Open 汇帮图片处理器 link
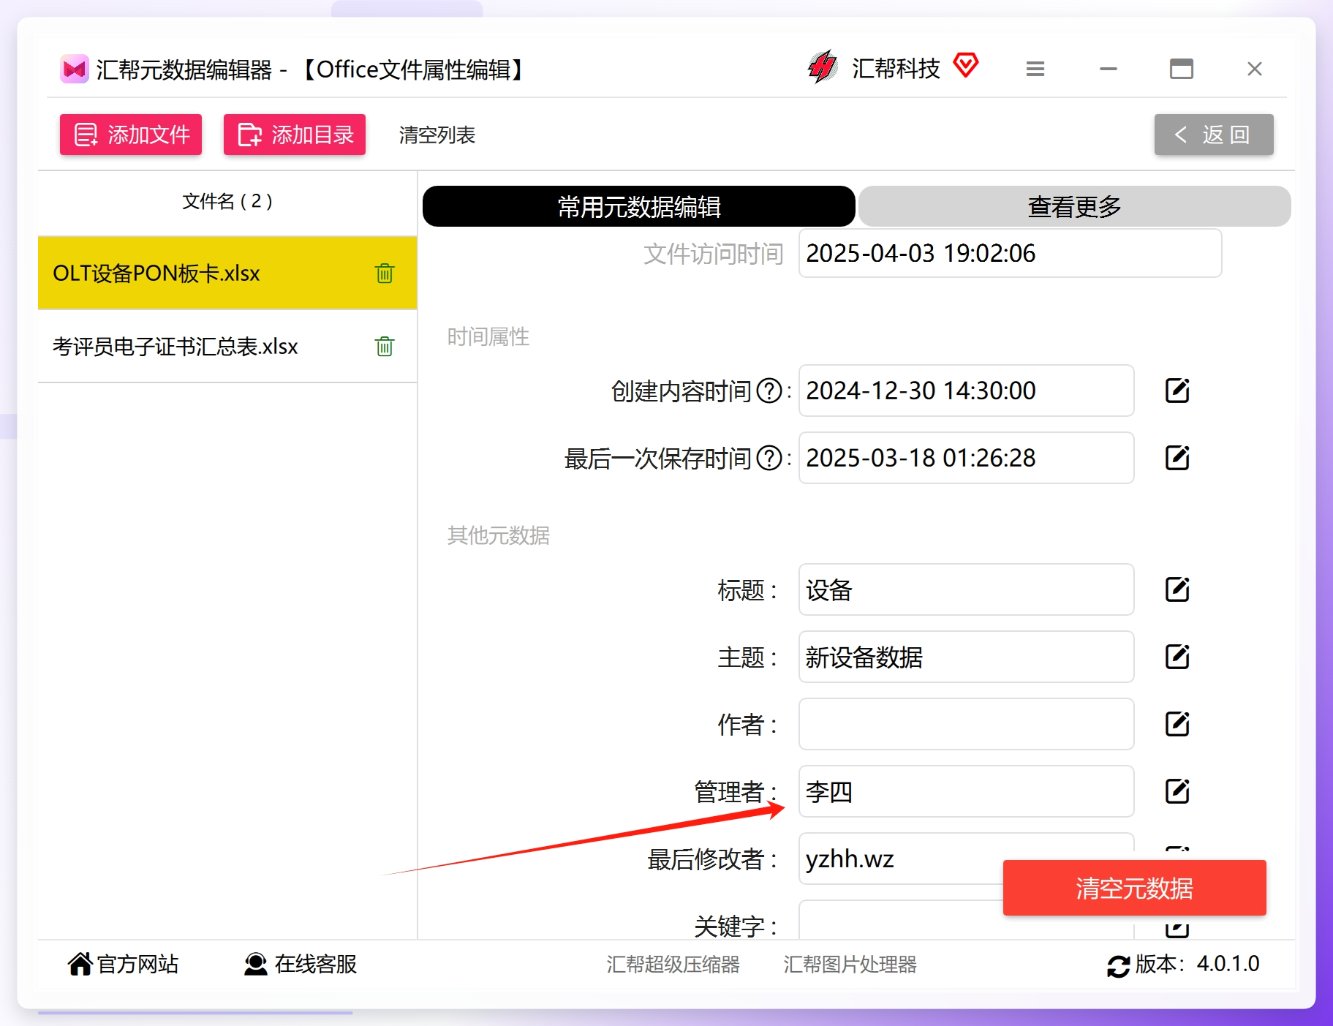Image resolution: width=1333 pixels, height=1026 pixels. (850, 965)
